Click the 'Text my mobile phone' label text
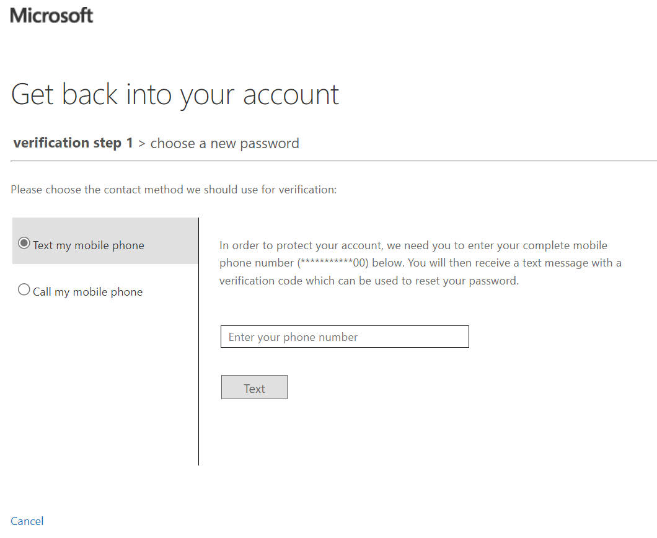The width and height of the screenshot is (657, 538). click(88, 245)
